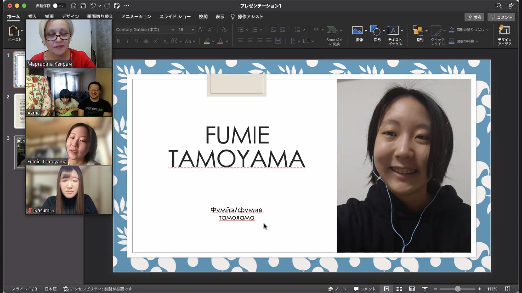
Task: Open the Animations tab
Action: pos(136,17)
